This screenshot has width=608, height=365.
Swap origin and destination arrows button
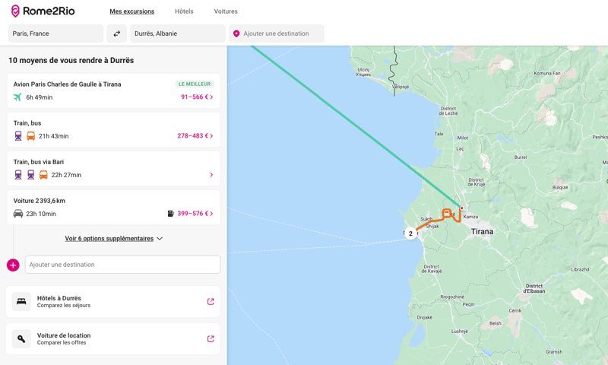click(x=117, y=33)
